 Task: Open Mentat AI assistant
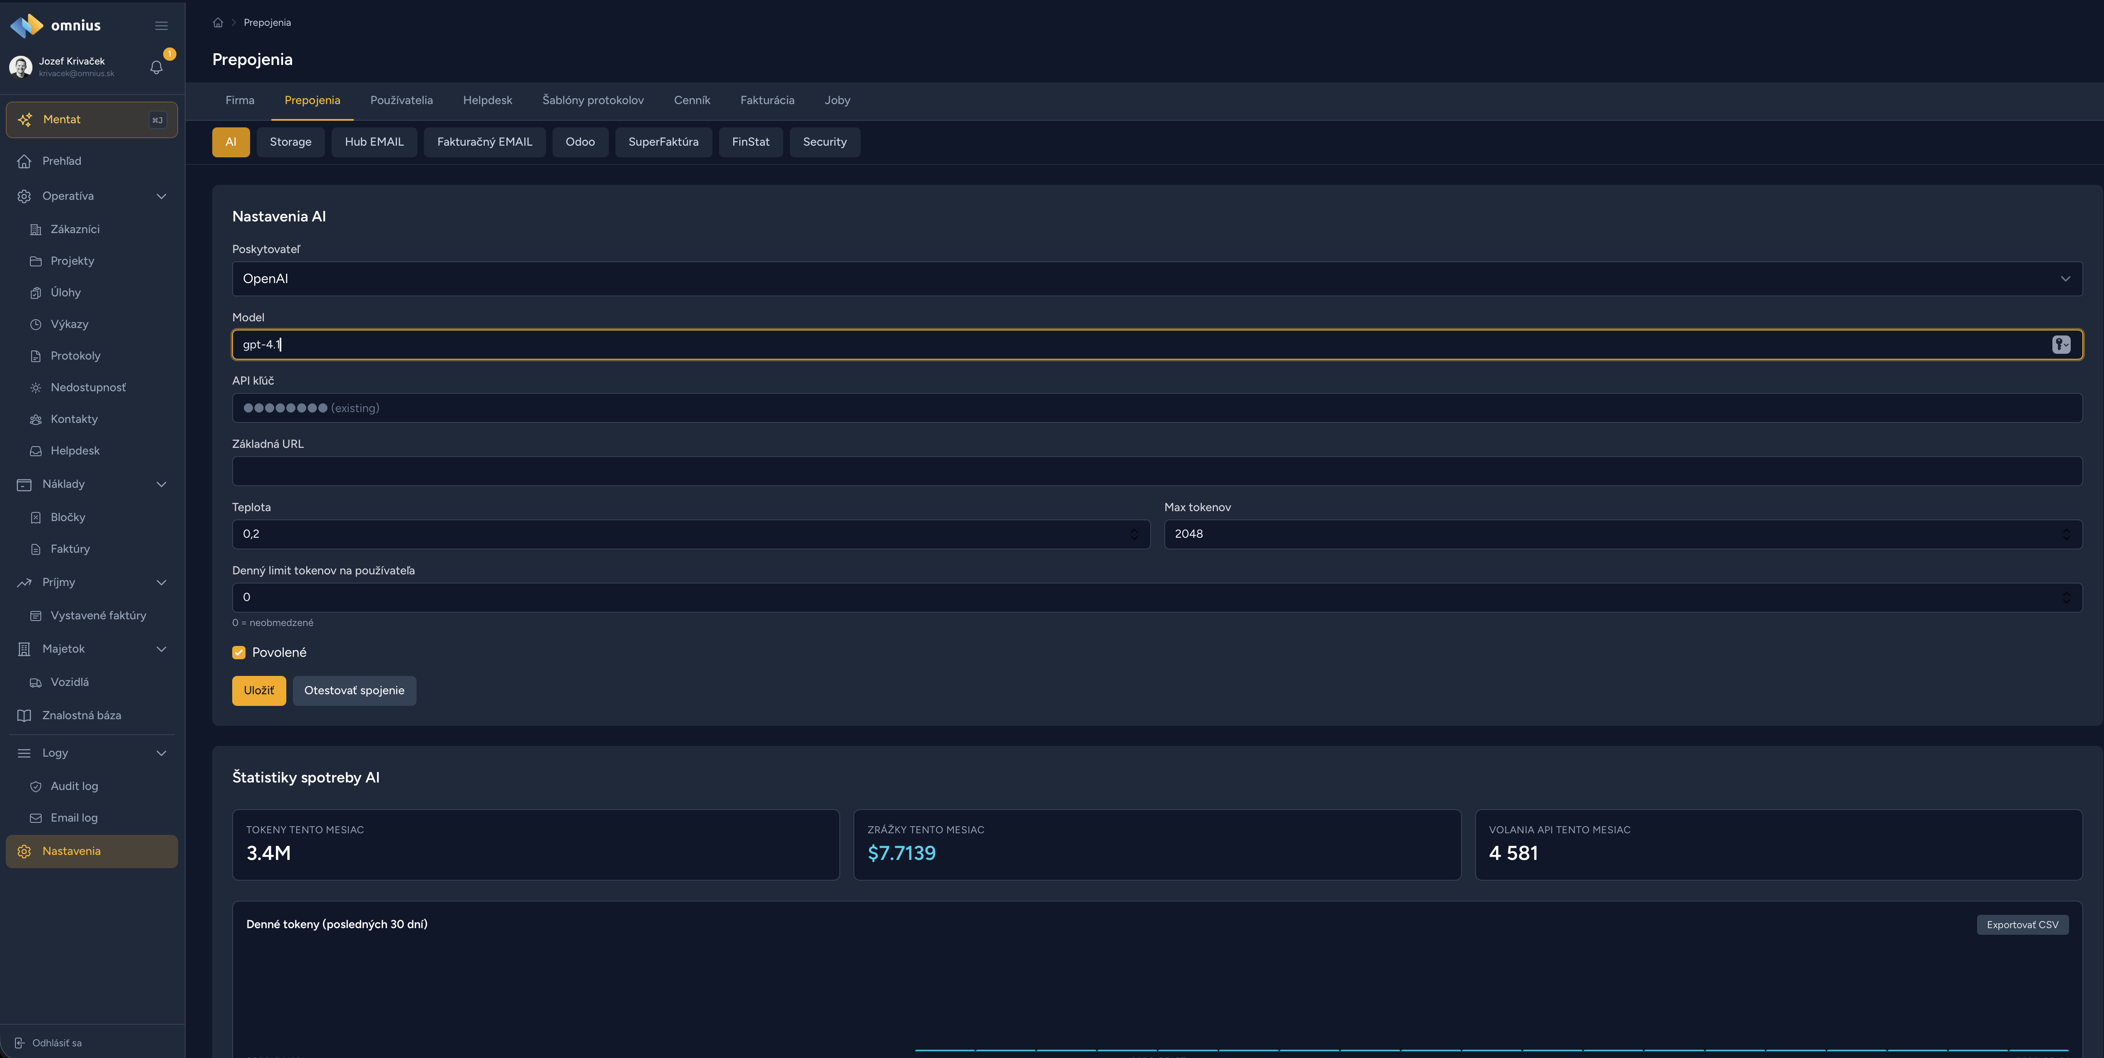pos(92,119)
